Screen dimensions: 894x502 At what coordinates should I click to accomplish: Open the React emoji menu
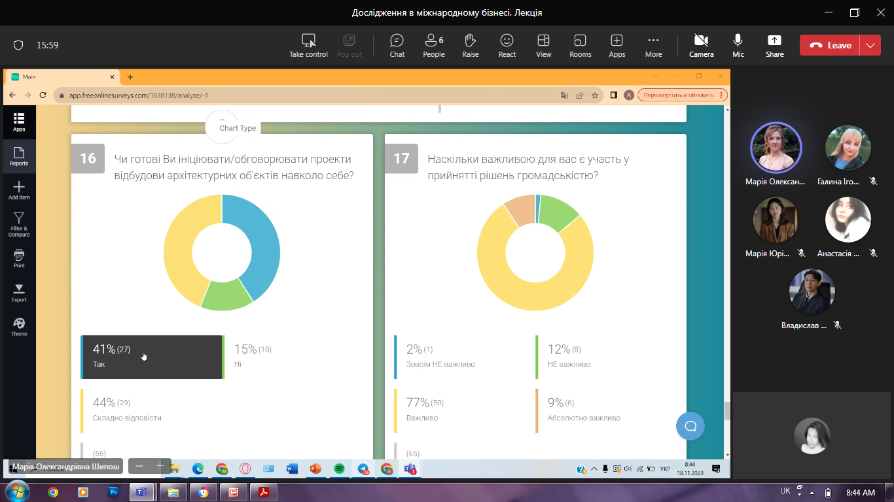[507, 45]
